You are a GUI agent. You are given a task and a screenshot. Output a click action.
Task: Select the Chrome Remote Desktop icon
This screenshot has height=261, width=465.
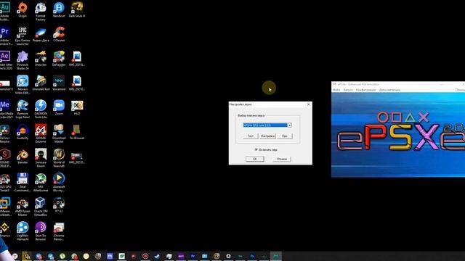tap(59, 231)
